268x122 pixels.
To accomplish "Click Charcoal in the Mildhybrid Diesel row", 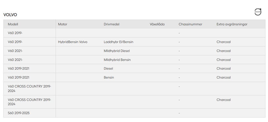I will click(224, 51).
